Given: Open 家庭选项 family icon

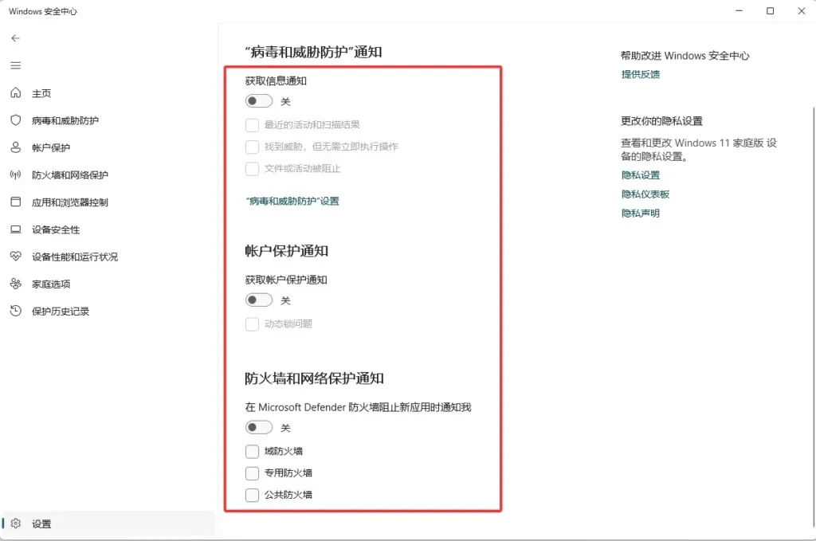Looking at the screenshot, I should point(16,284).
